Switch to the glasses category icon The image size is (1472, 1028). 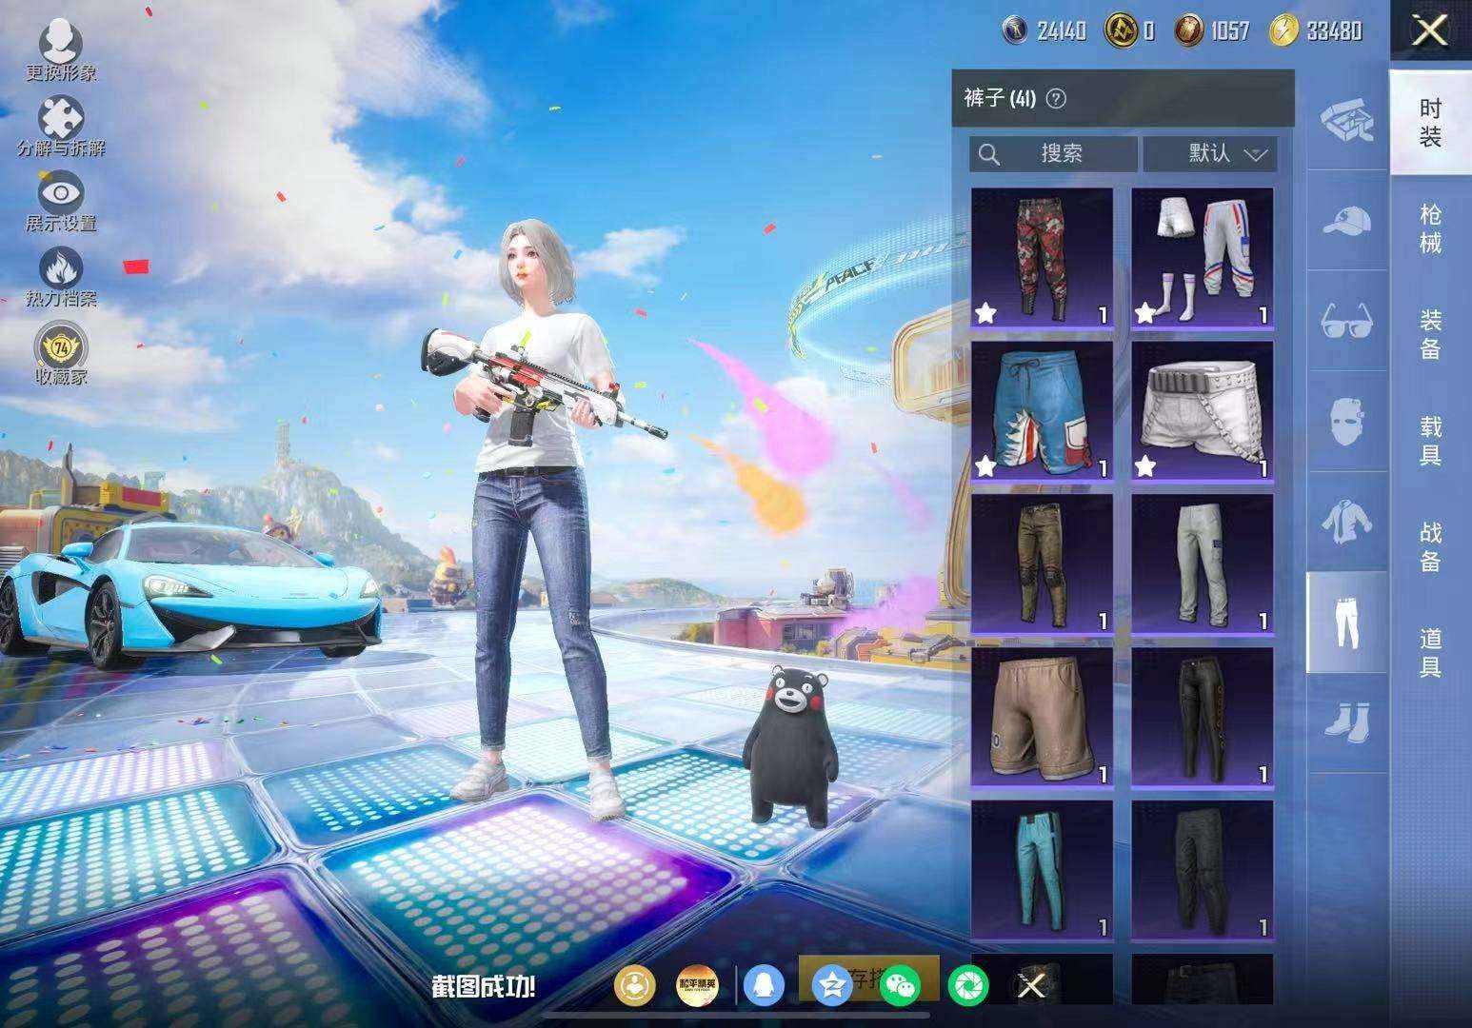click(1346, 321)
